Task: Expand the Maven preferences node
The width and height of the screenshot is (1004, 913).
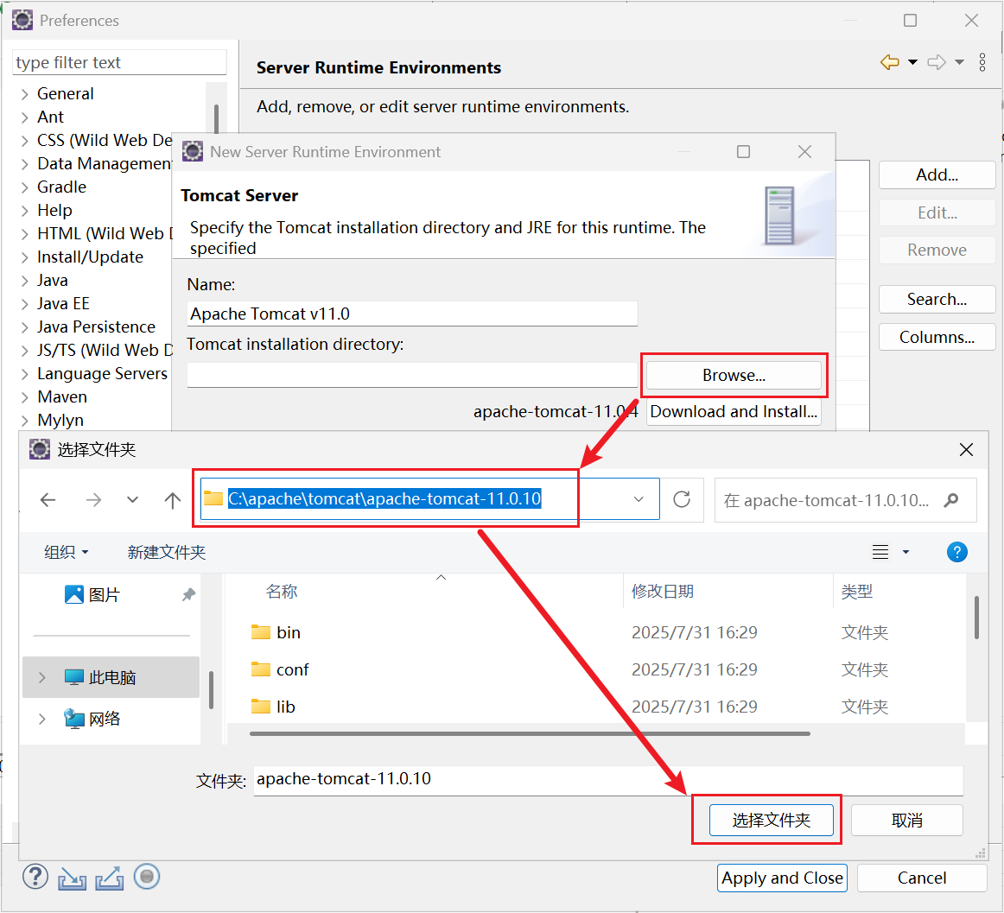Action: tap(25, 397)
